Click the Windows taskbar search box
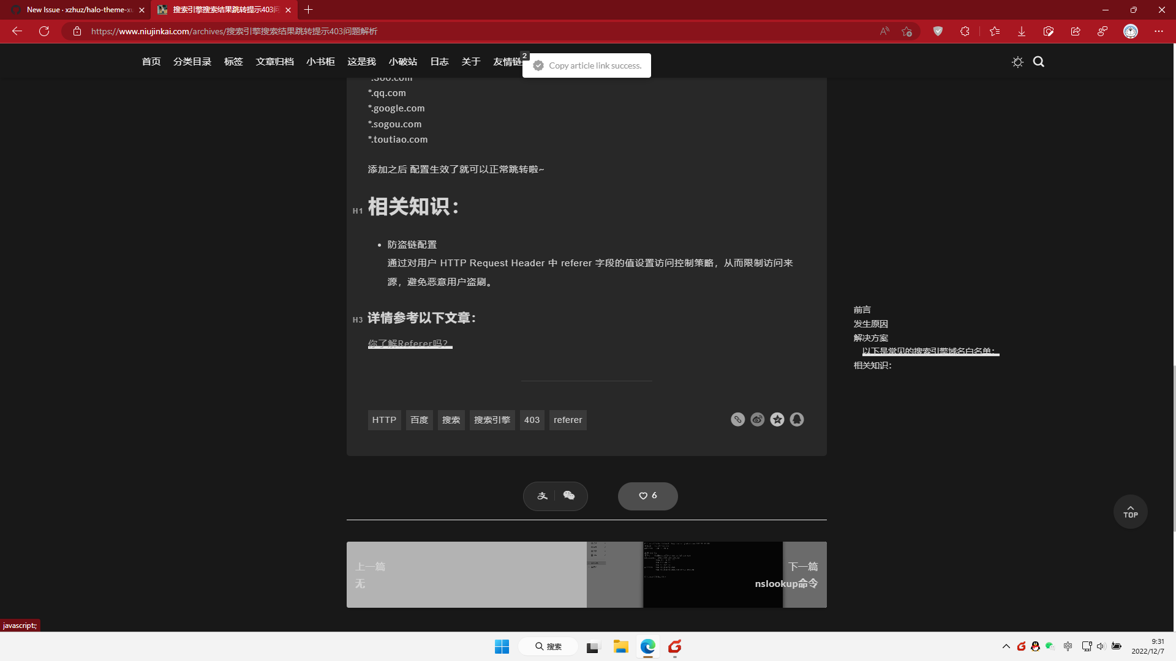The image size is (1176, 661). click(548, 646)
